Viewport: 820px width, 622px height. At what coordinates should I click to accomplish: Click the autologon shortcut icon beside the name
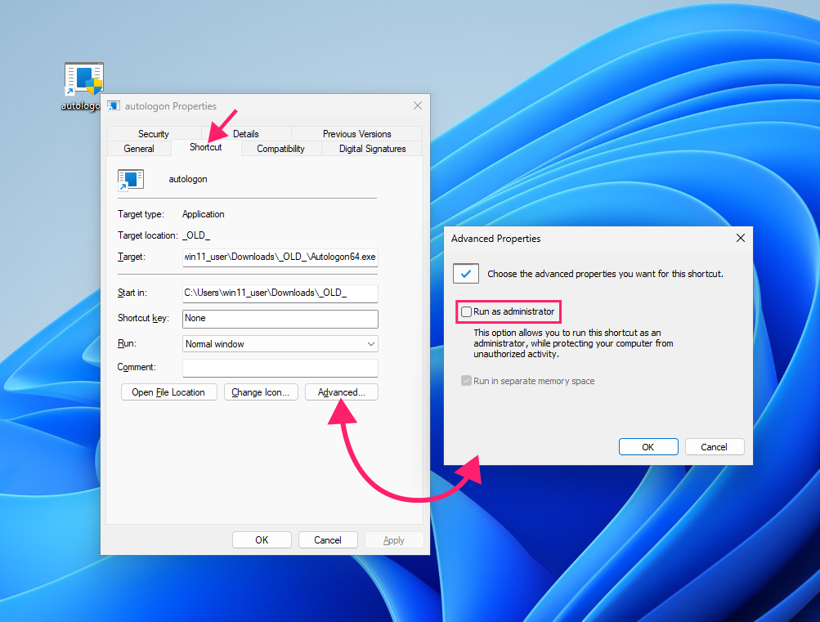(131, 179)
